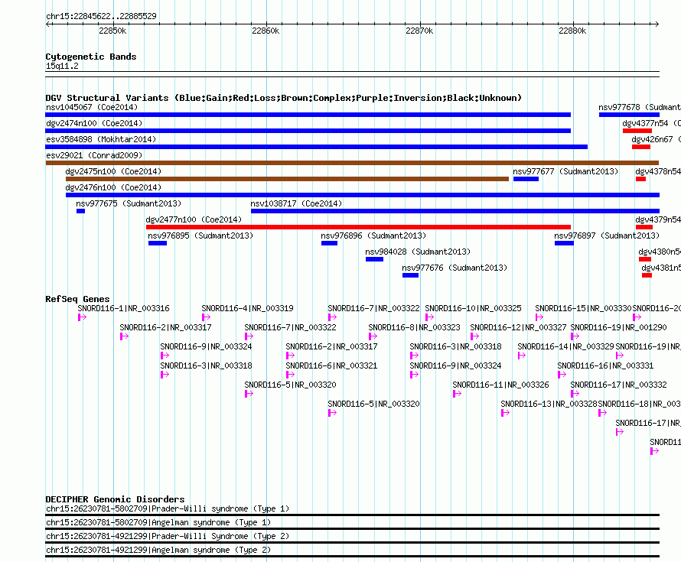Click the small blue bar under nsv976895
Screen dimensions: 681x562
[x=158, y=243]
